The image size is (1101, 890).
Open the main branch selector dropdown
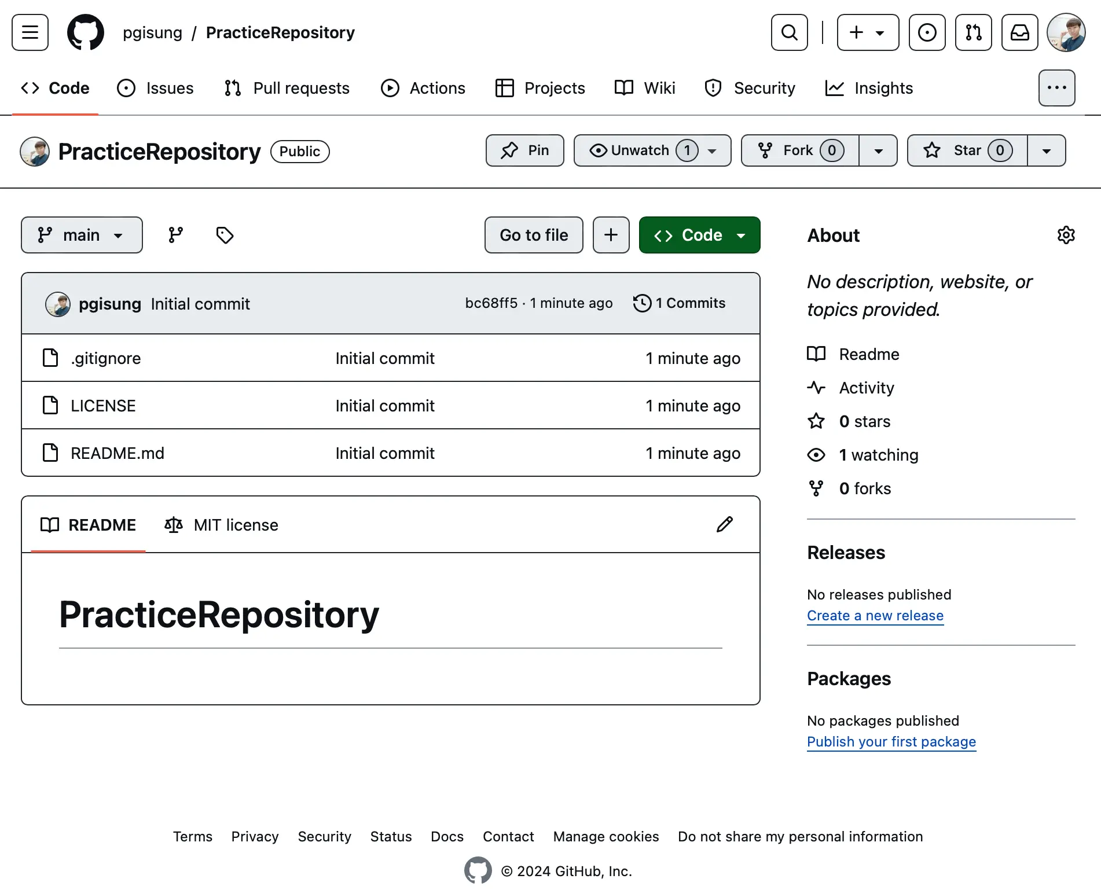coord(82,235)
